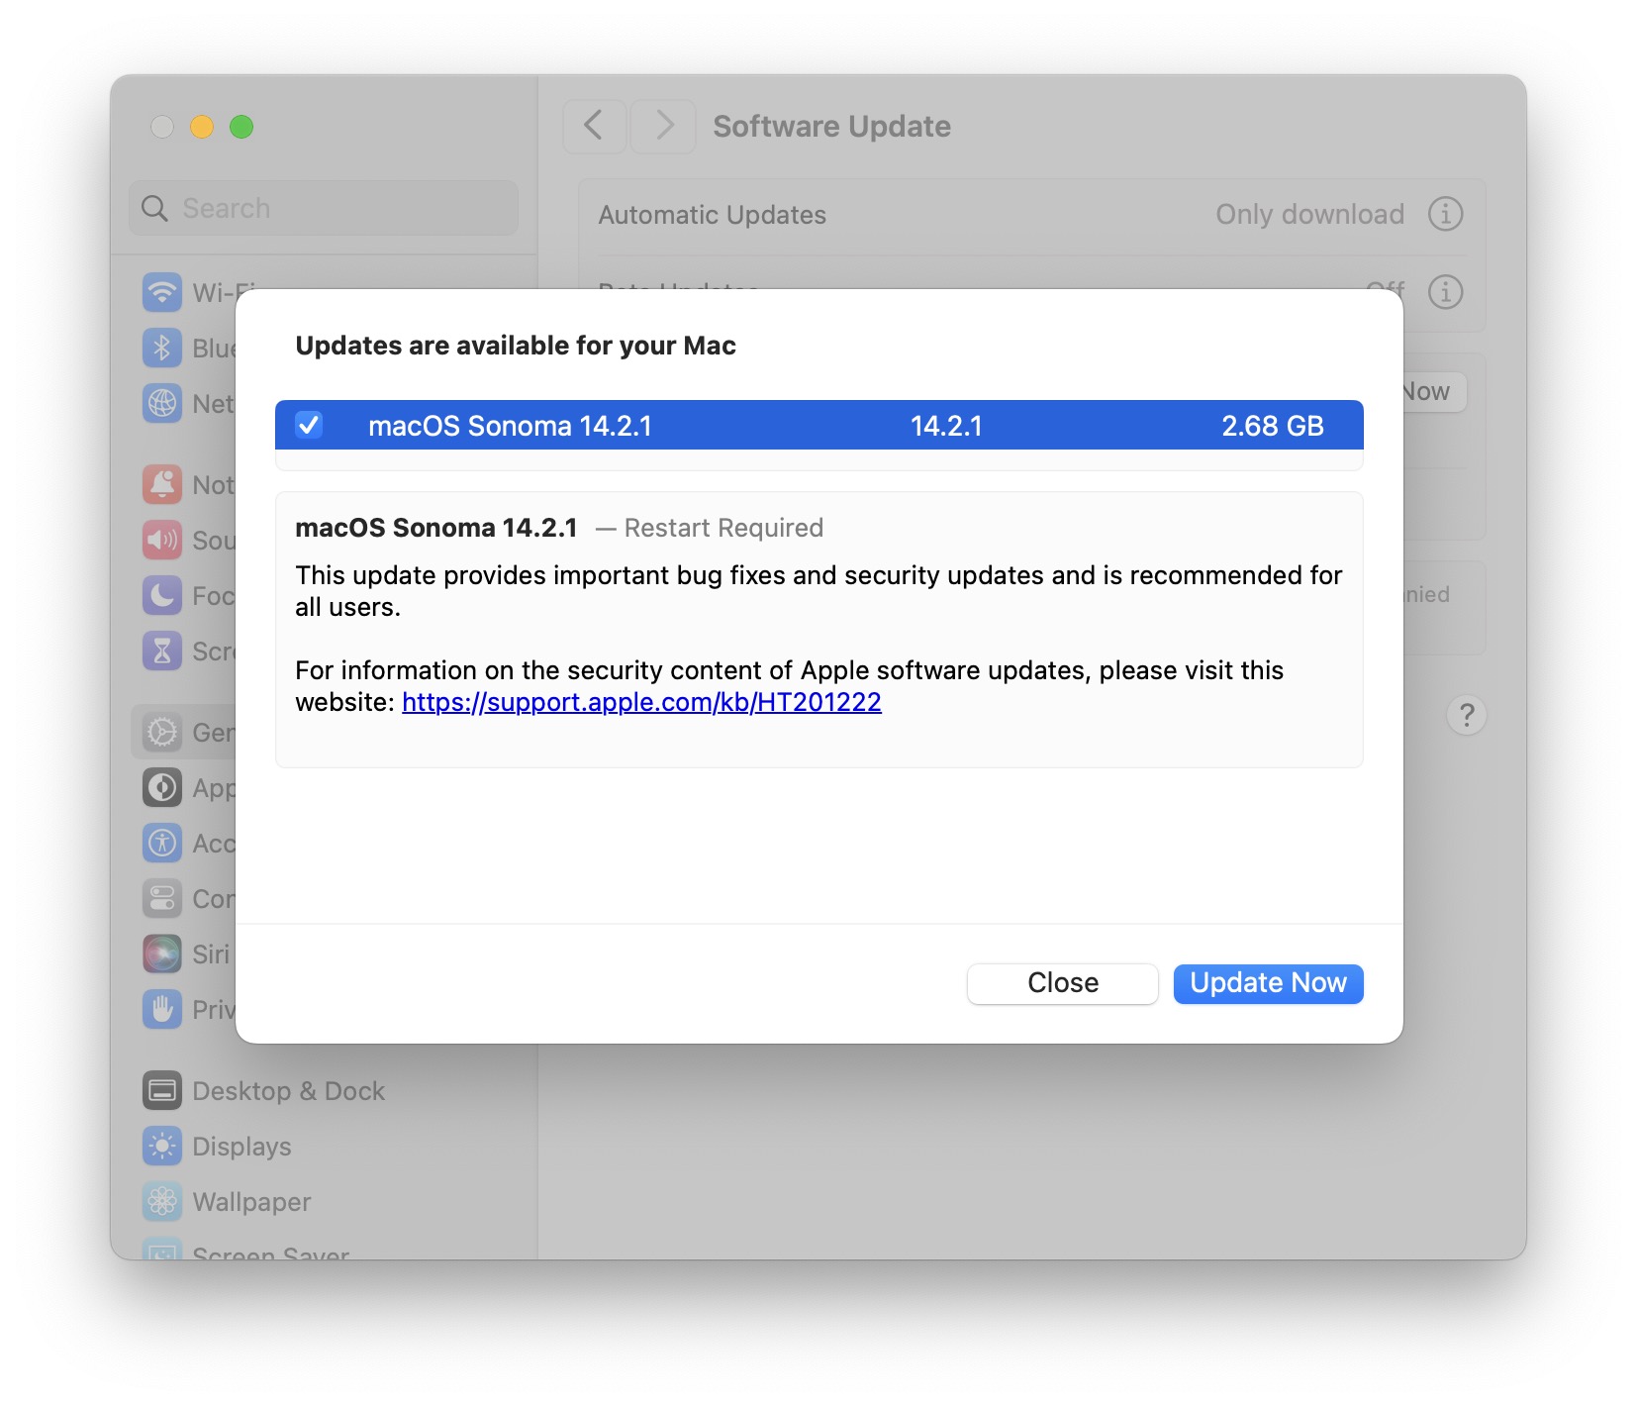
Task: Click the Accessibility sidebar icon
Action: coord(161,843)
